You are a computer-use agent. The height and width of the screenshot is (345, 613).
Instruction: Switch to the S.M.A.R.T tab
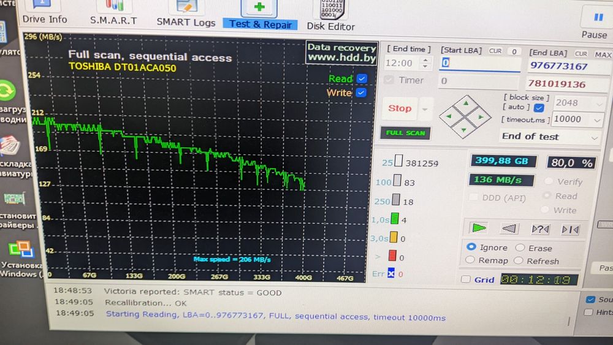tap(114, 13)
